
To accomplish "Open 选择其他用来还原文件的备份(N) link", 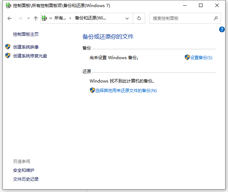I will click(126, 91).
